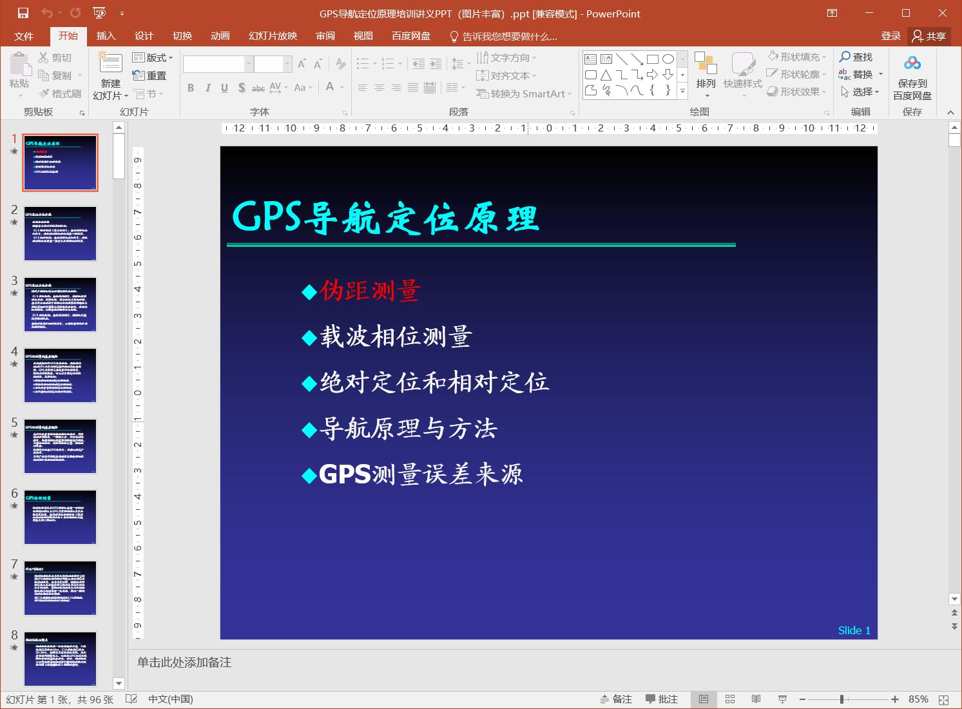This screenshot has height=709, width=962.
Task: Select triangle shape in shapes gallery
Action: tap(606, 75)
